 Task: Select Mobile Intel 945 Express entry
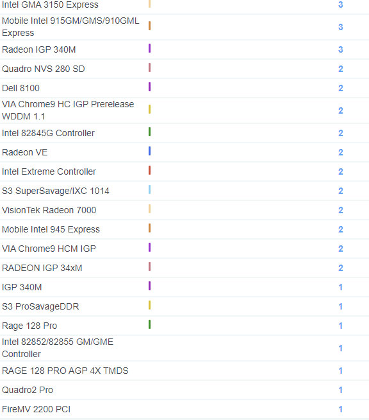(51, 229)
